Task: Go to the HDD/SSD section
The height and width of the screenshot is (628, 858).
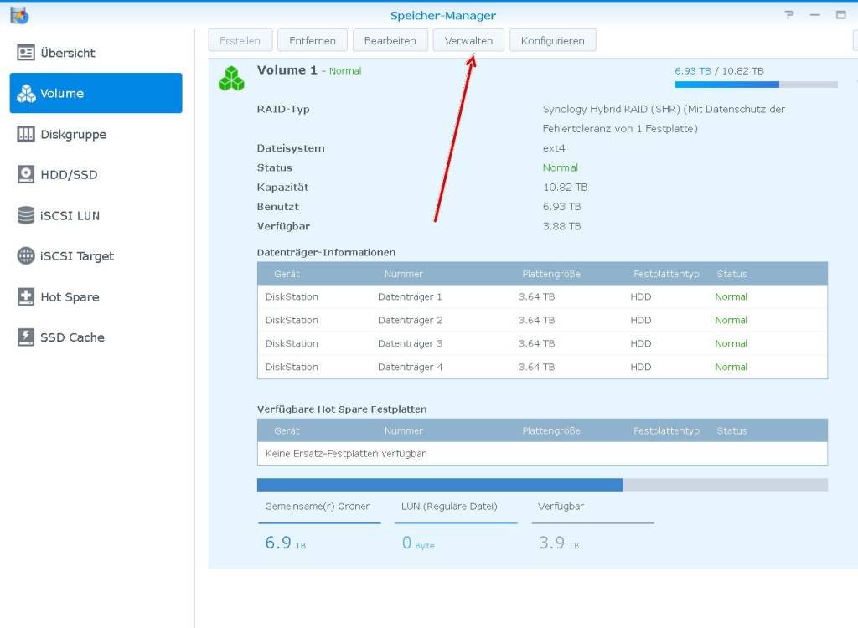Action: 96,174
